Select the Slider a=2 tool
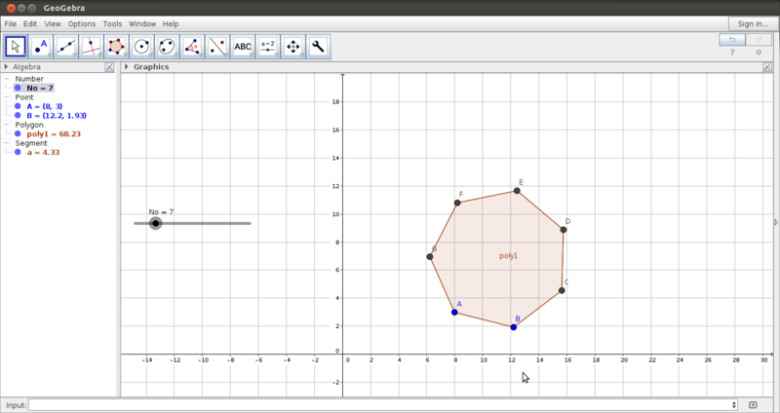Viewport: 780px width, 413px height. (267, 47)
